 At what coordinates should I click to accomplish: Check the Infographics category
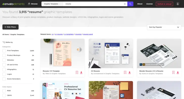tap(4, 69)
